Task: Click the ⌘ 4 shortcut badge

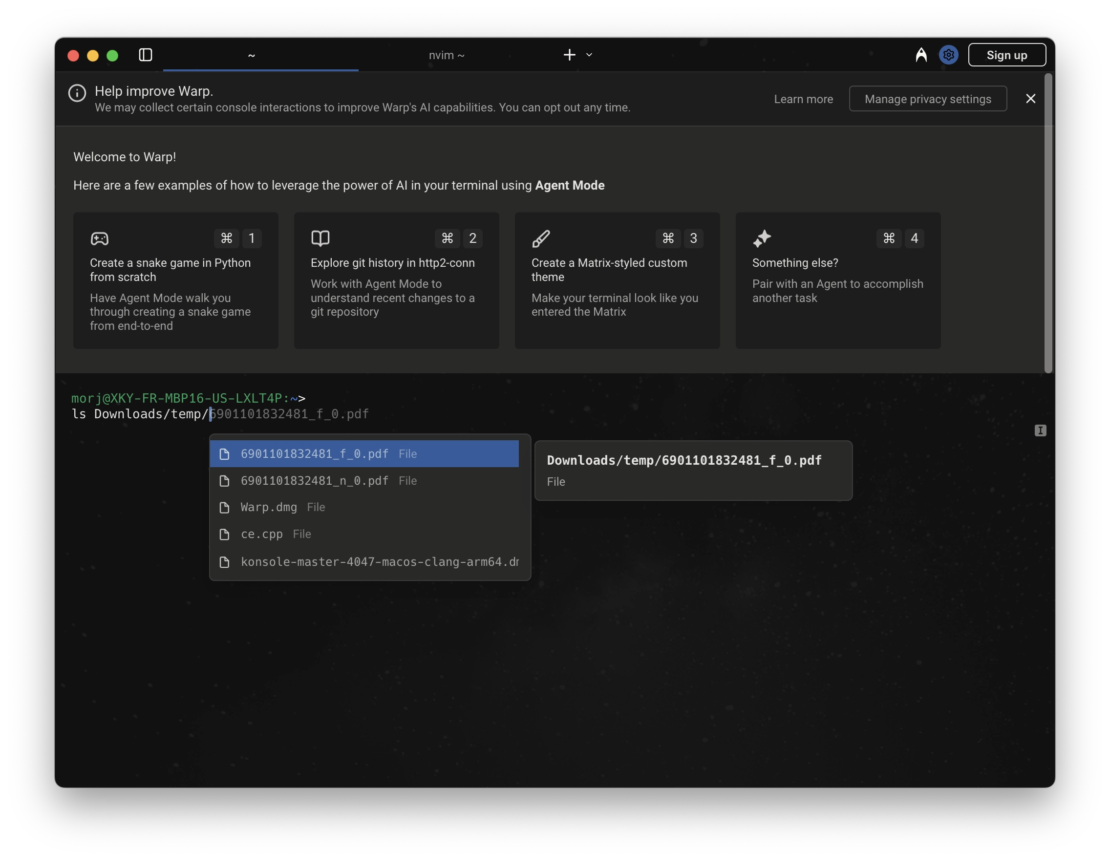Action: 900,238
